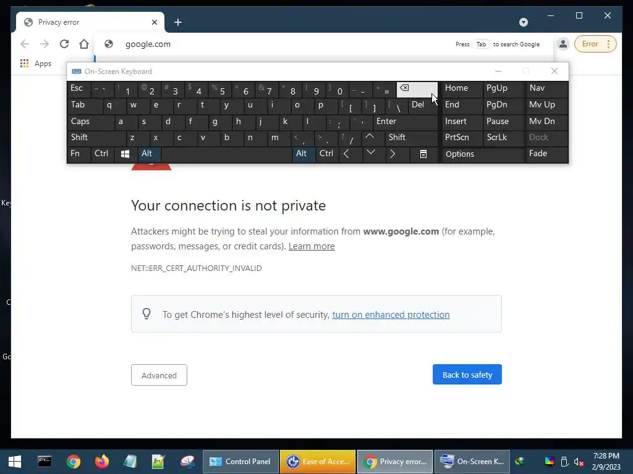Launch Chrome from taskbar pinned icon
Screen dimensions: 633x474
tap(74, 462)
